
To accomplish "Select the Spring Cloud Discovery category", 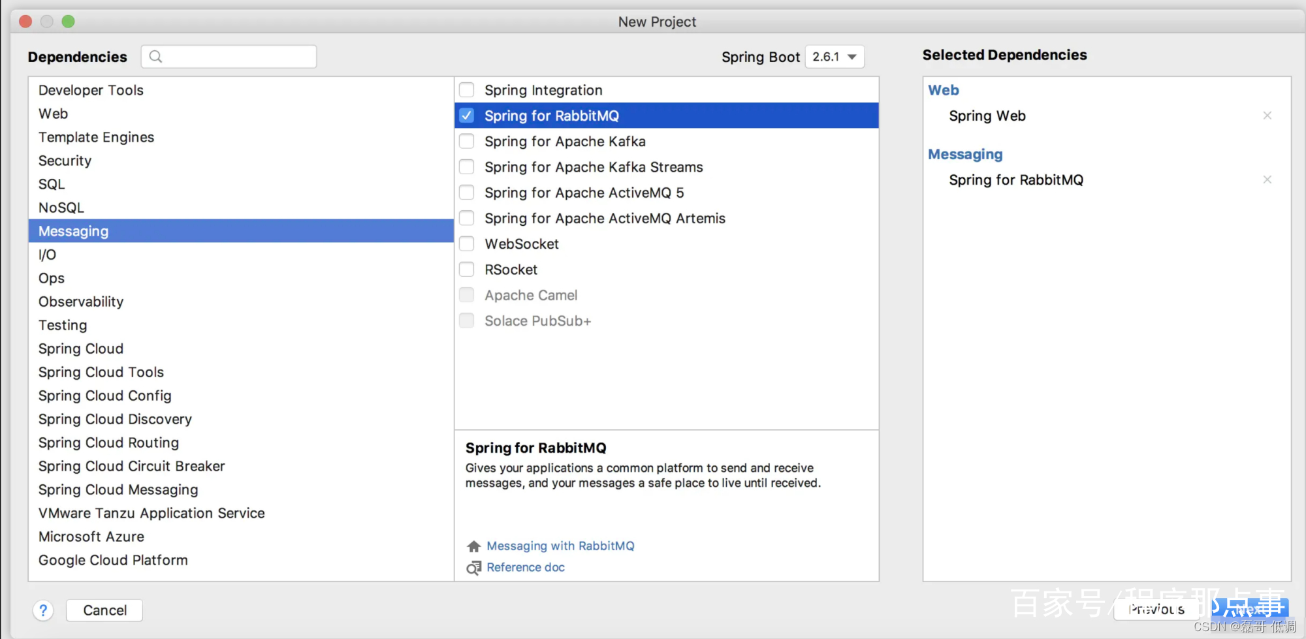I will [241, 419].
